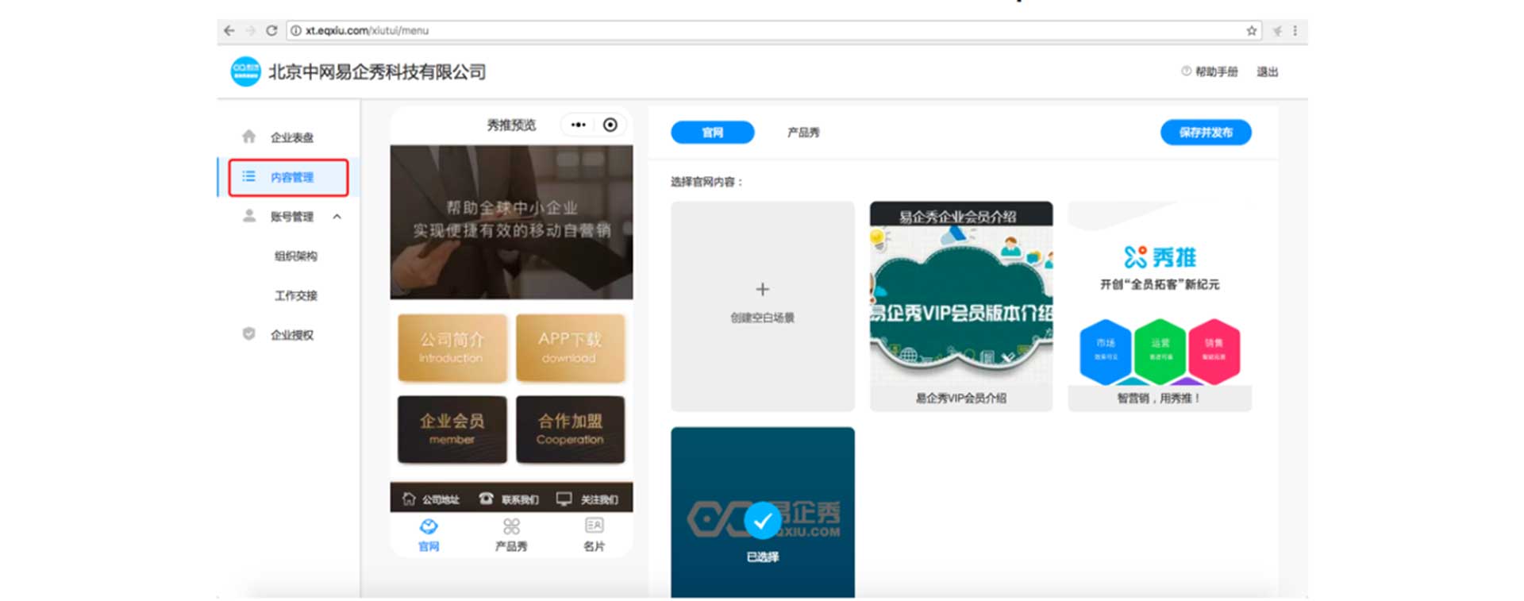The image size is (1524, 601).
Task: Click the browser back arrow
Action: (229, 31)
